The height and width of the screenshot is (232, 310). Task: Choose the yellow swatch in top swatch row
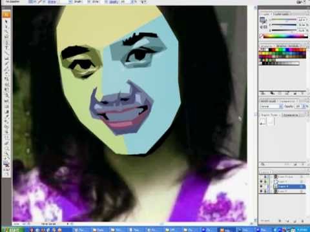(x=276, y=50)
